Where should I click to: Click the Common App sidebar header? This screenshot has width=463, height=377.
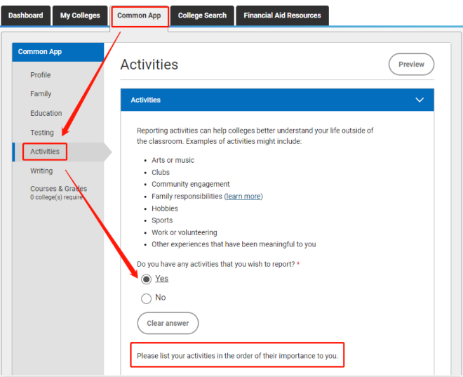pos(58,52)
